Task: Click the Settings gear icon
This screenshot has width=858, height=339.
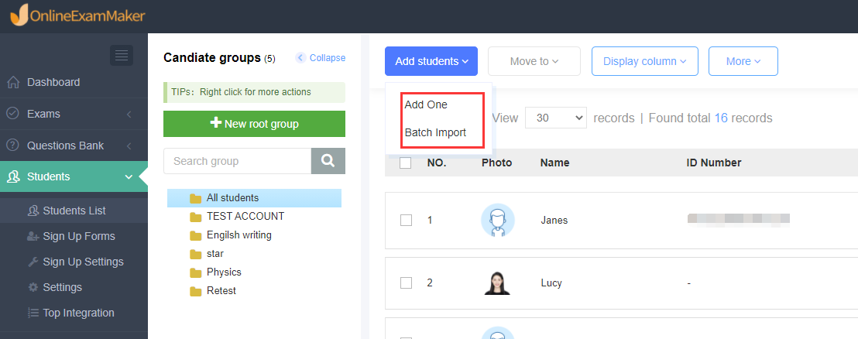Action: point(33,287)
